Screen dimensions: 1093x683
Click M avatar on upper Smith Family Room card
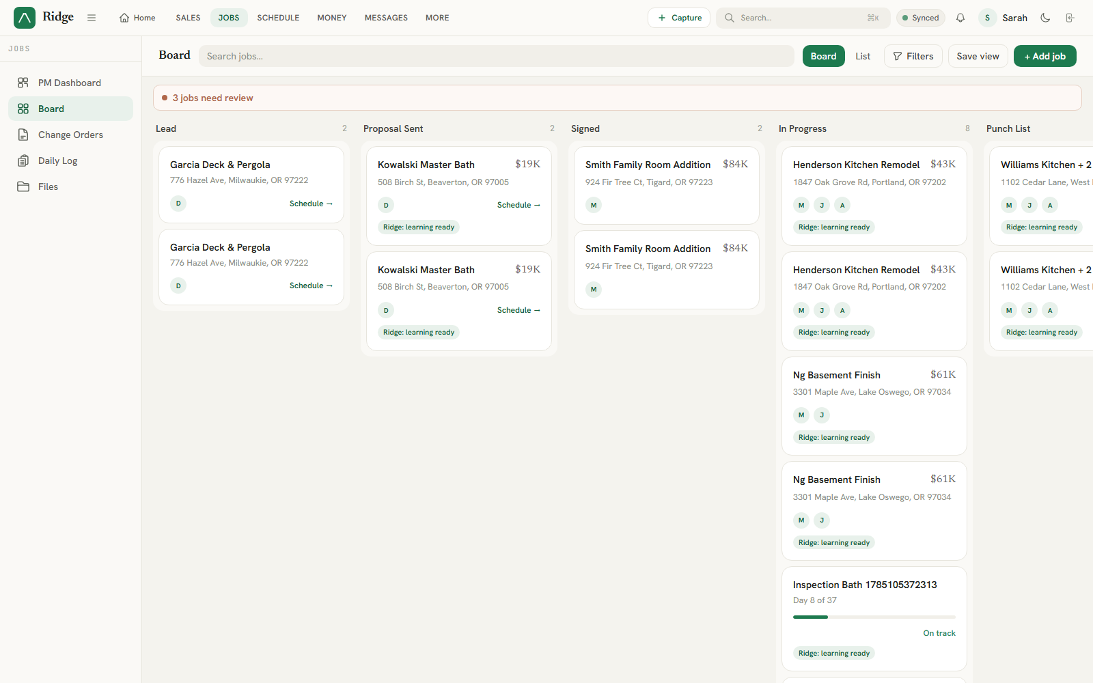pos(594,205)
